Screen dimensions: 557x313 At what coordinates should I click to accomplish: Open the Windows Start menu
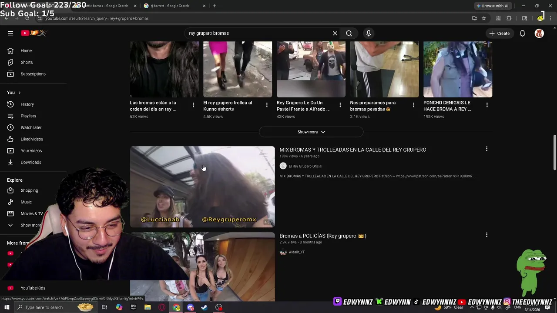point(7,307)
